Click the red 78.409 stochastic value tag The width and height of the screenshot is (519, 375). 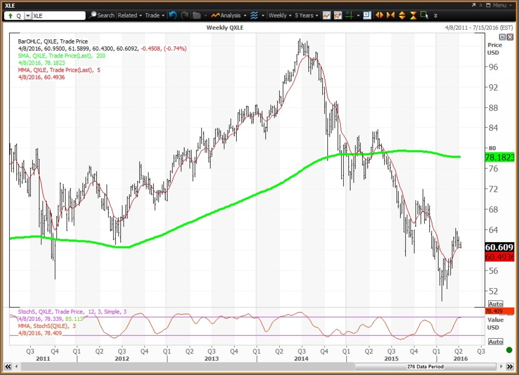click(500, 311)
